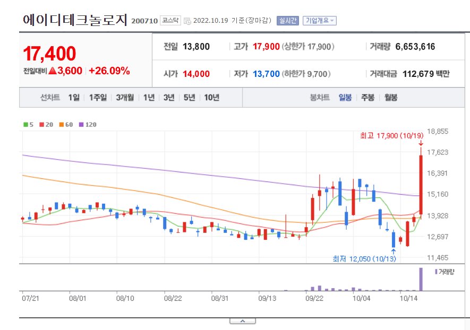470x330 pixels.
Task: Select the 5년 line chart period
Action: [x=189, y=97]
